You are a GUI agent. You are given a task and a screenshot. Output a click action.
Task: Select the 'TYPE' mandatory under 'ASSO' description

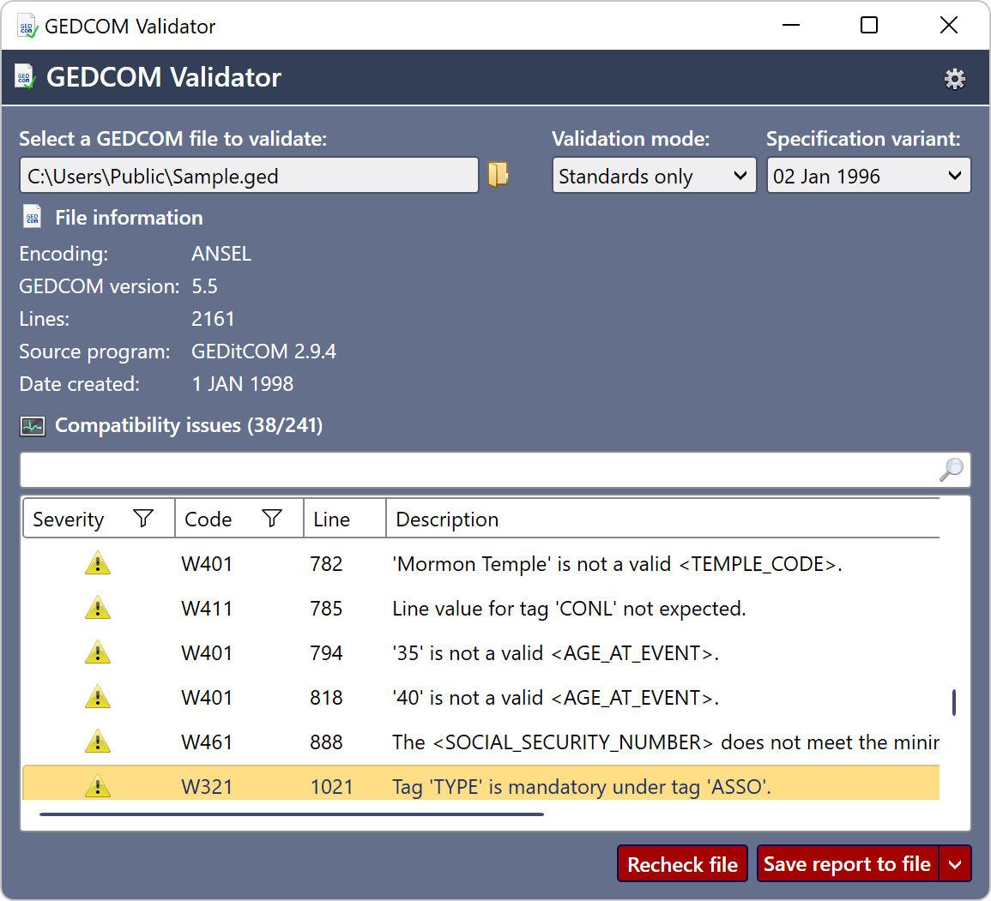click(582, 786)
